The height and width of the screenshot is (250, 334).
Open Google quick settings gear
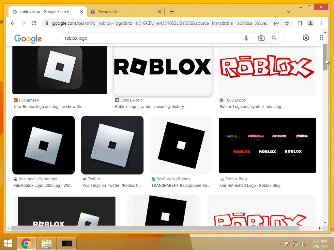tap(306, 38)
